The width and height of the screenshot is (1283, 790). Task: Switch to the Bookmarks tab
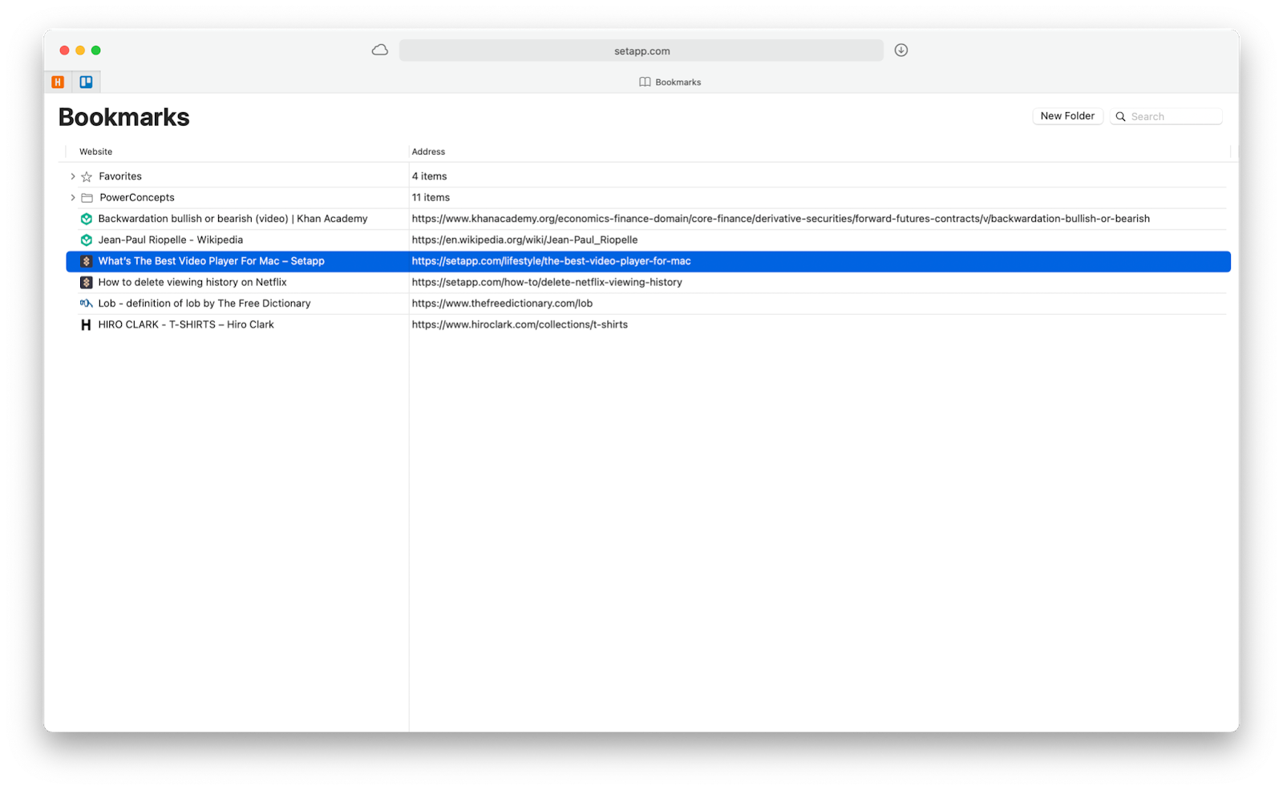670,83
